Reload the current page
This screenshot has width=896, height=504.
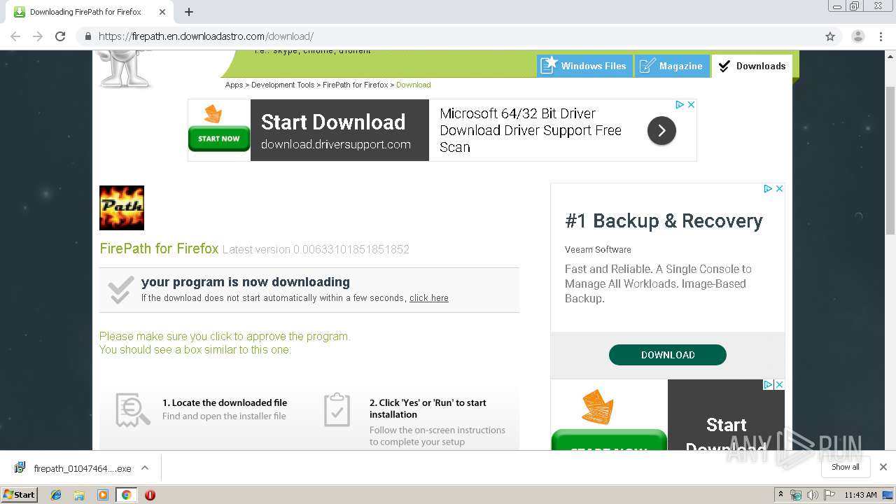(x=60, y=36)
